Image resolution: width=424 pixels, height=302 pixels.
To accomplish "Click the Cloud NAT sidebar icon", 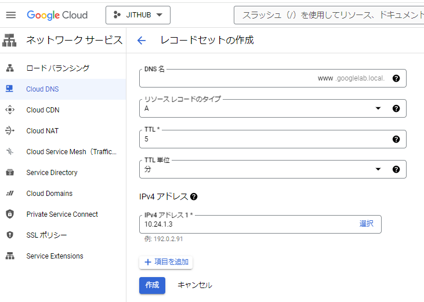I will (9, 131).
